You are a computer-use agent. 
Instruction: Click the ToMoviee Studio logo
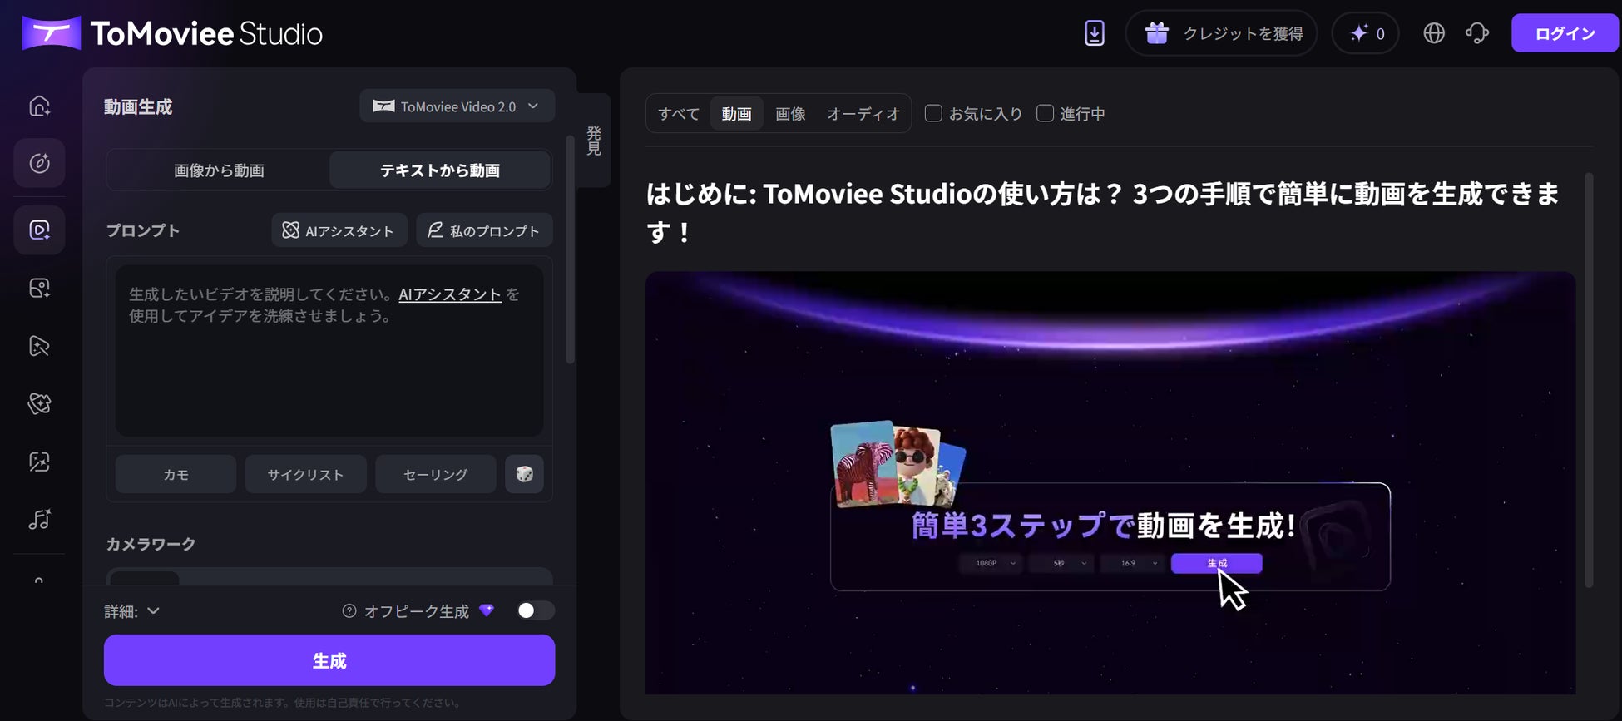[172, 33]
